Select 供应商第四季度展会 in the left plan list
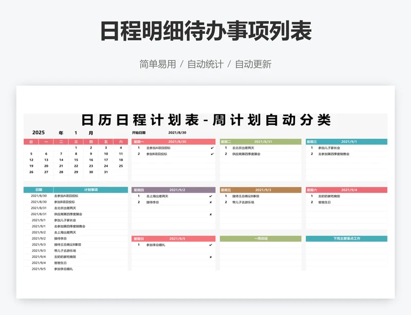 click(x=68, y=214)
